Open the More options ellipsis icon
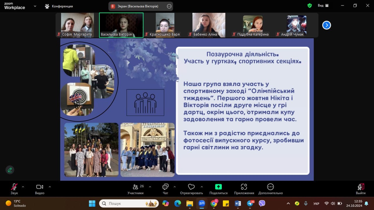The width and height of the screenshot is (374, 210). pyautogui.click(x=270, y=187)
